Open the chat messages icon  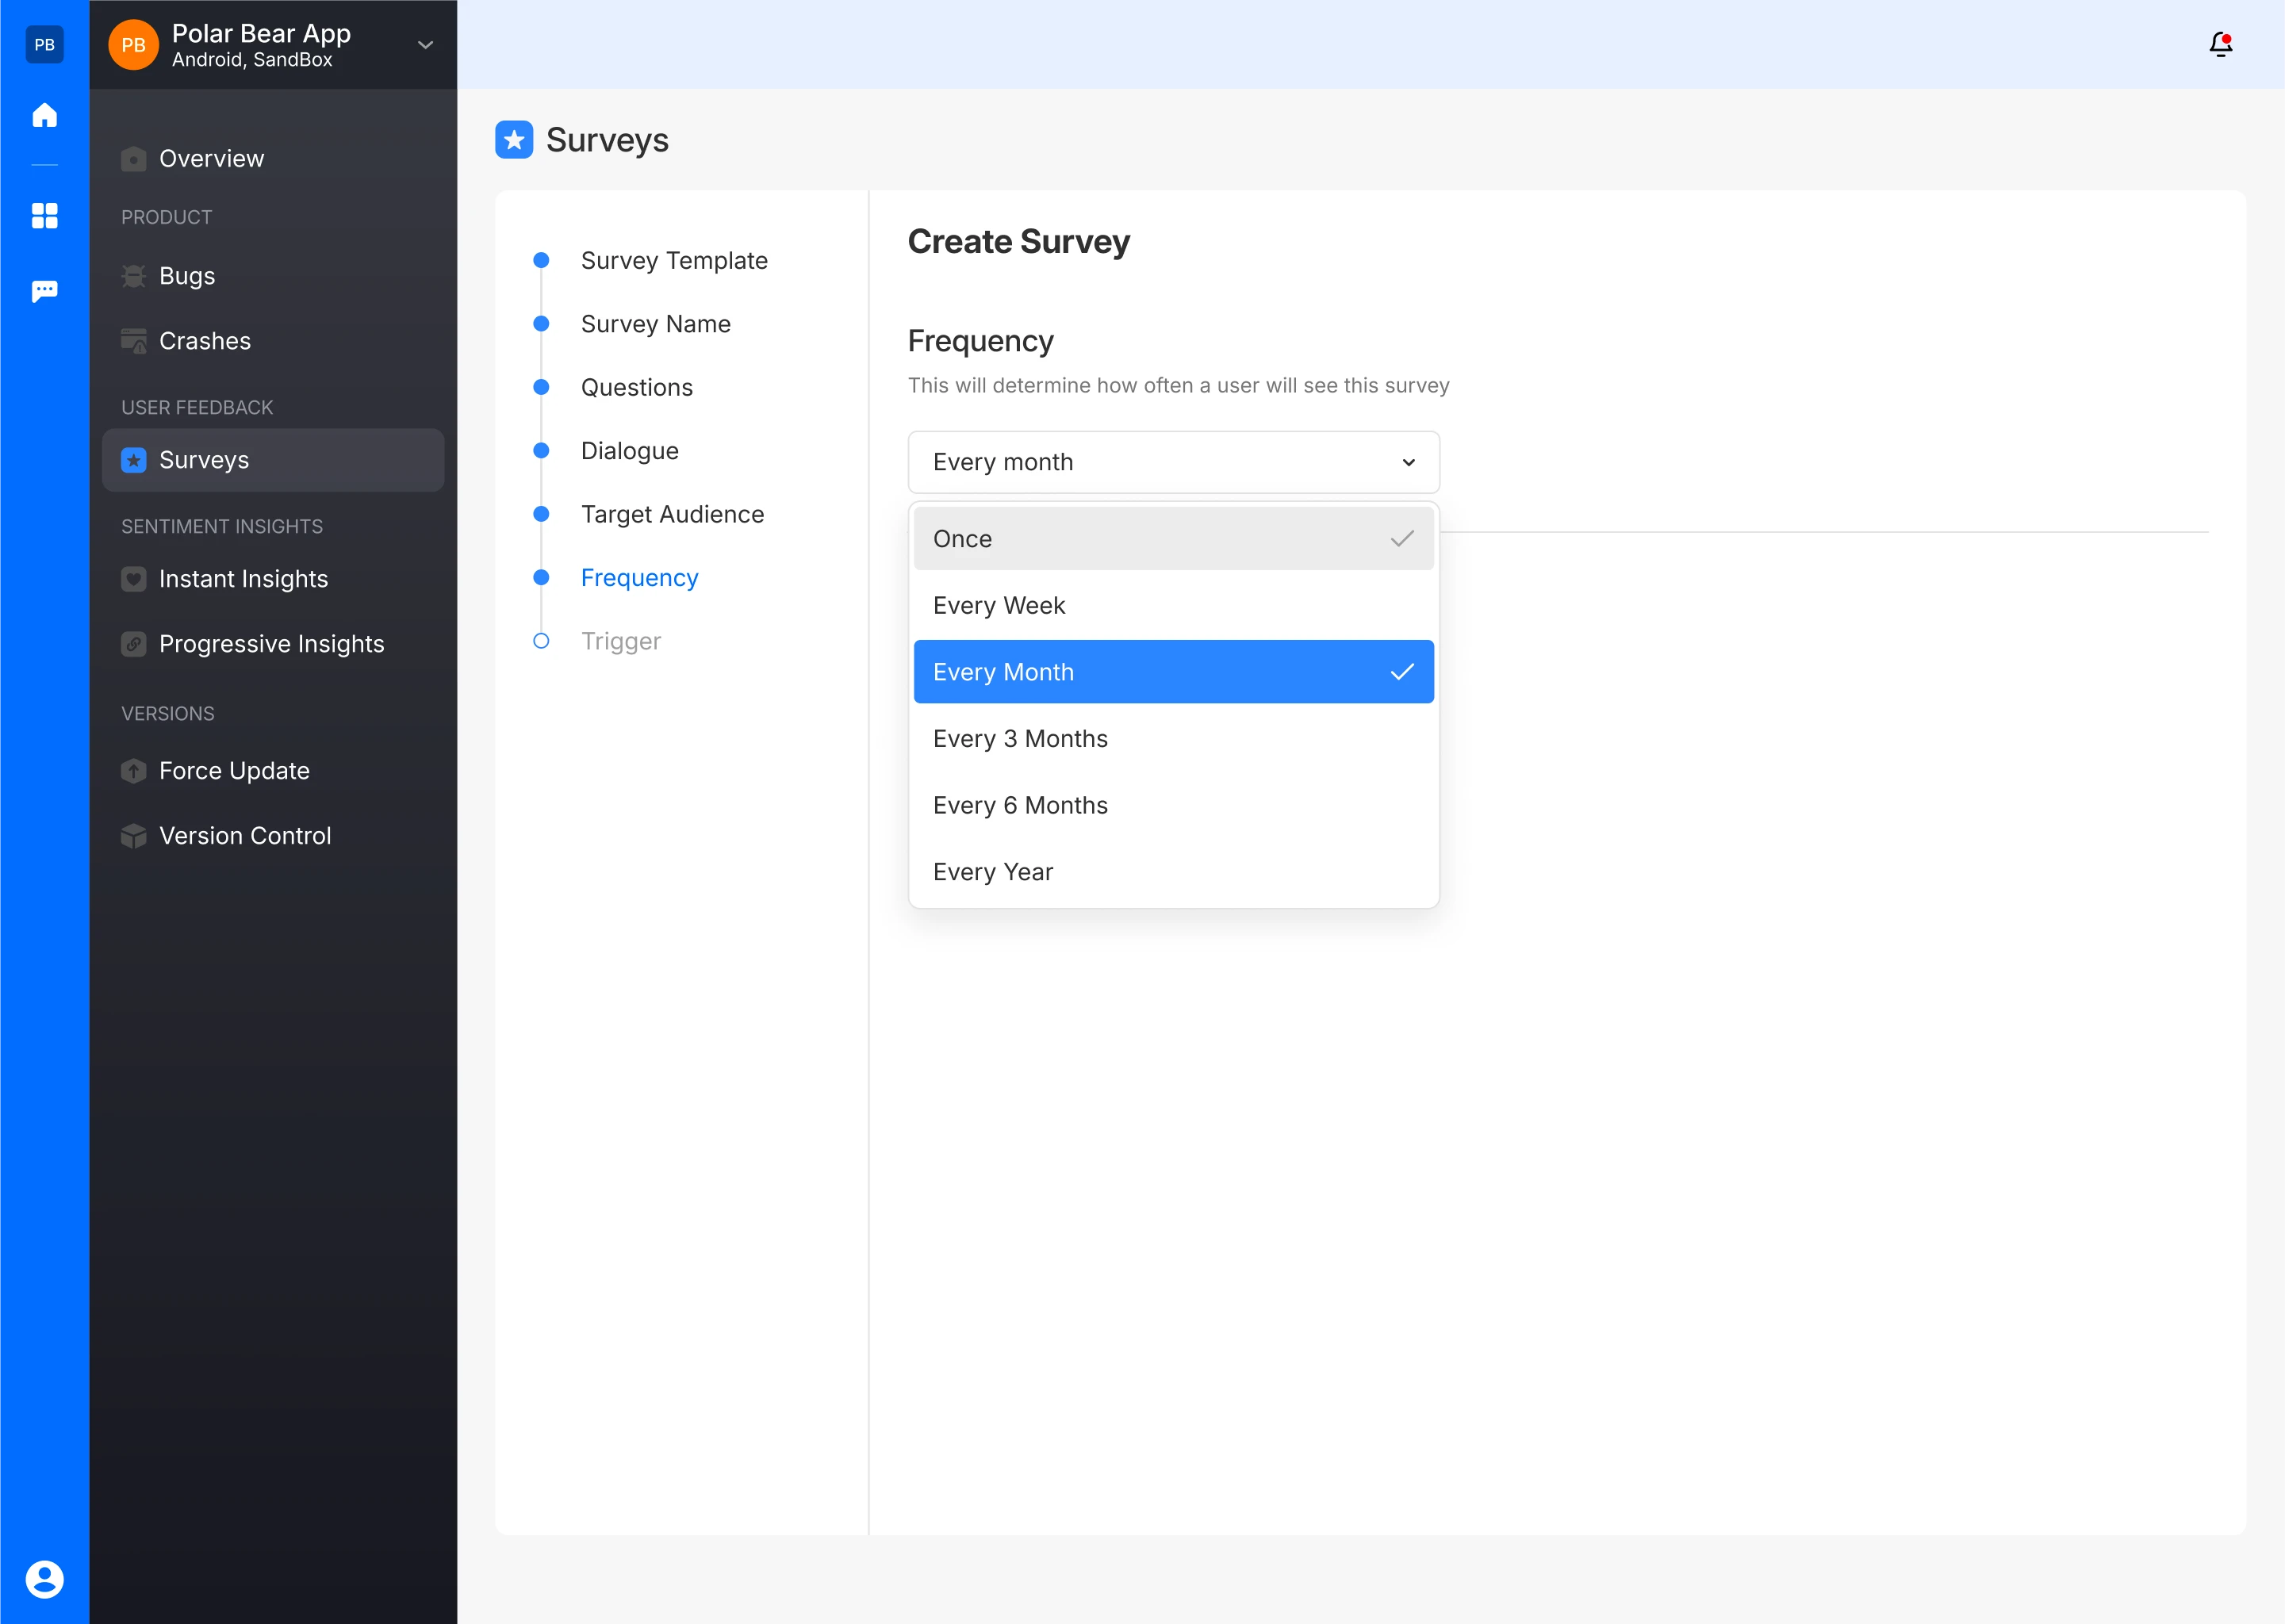click(x=44, y=291)
